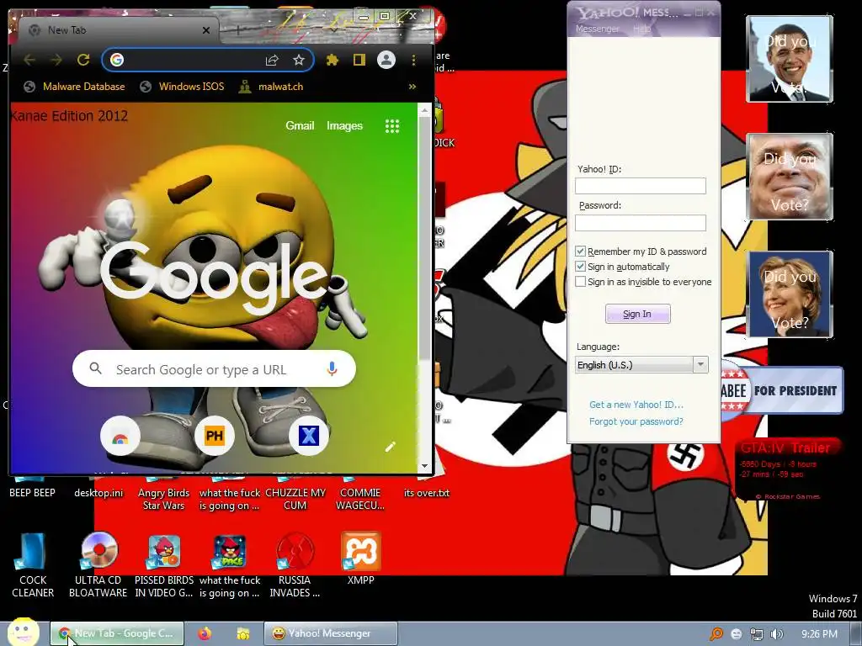
Task: Toggle Sign in automatically
Action: 580,267
